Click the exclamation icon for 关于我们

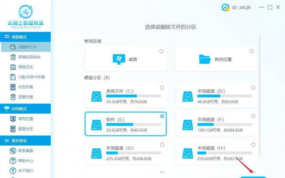(13, 171)
